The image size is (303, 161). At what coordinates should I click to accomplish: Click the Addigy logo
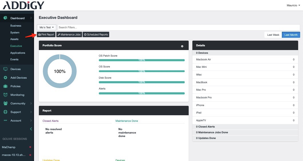pyautogui.click(x=23, y=5)
